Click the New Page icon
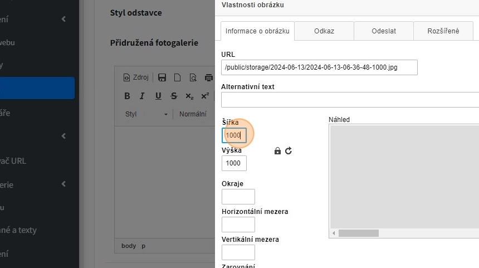 [x=177, y=77]
